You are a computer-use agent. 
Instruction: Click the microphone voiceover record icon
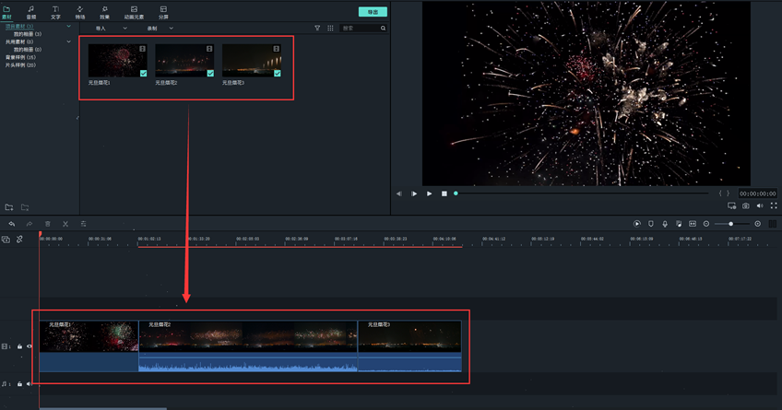point(665,224)
